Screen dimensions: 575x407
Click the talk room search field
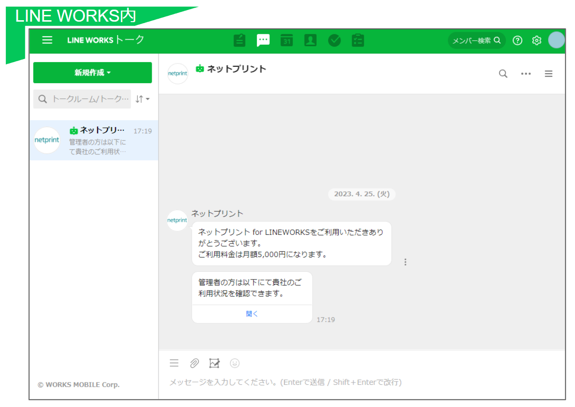click(82, 99)
